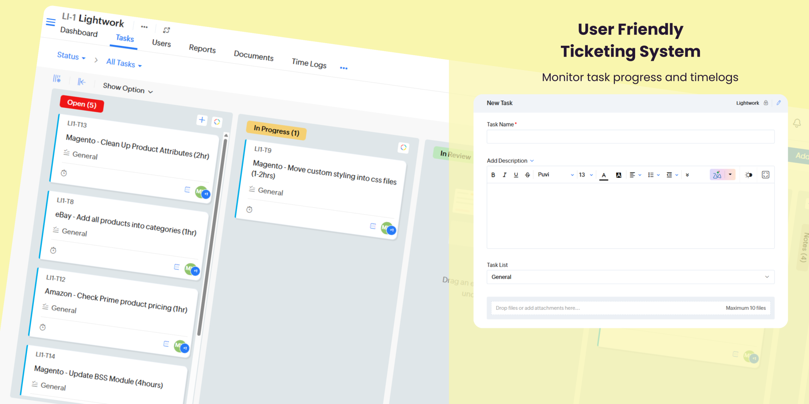Click the edit pencil icon in New Task

pyautogui.click(x=779, y=103)
